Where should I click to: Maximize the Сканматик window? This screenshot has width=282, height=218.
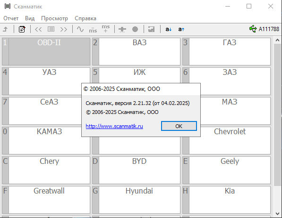(249, 6)
